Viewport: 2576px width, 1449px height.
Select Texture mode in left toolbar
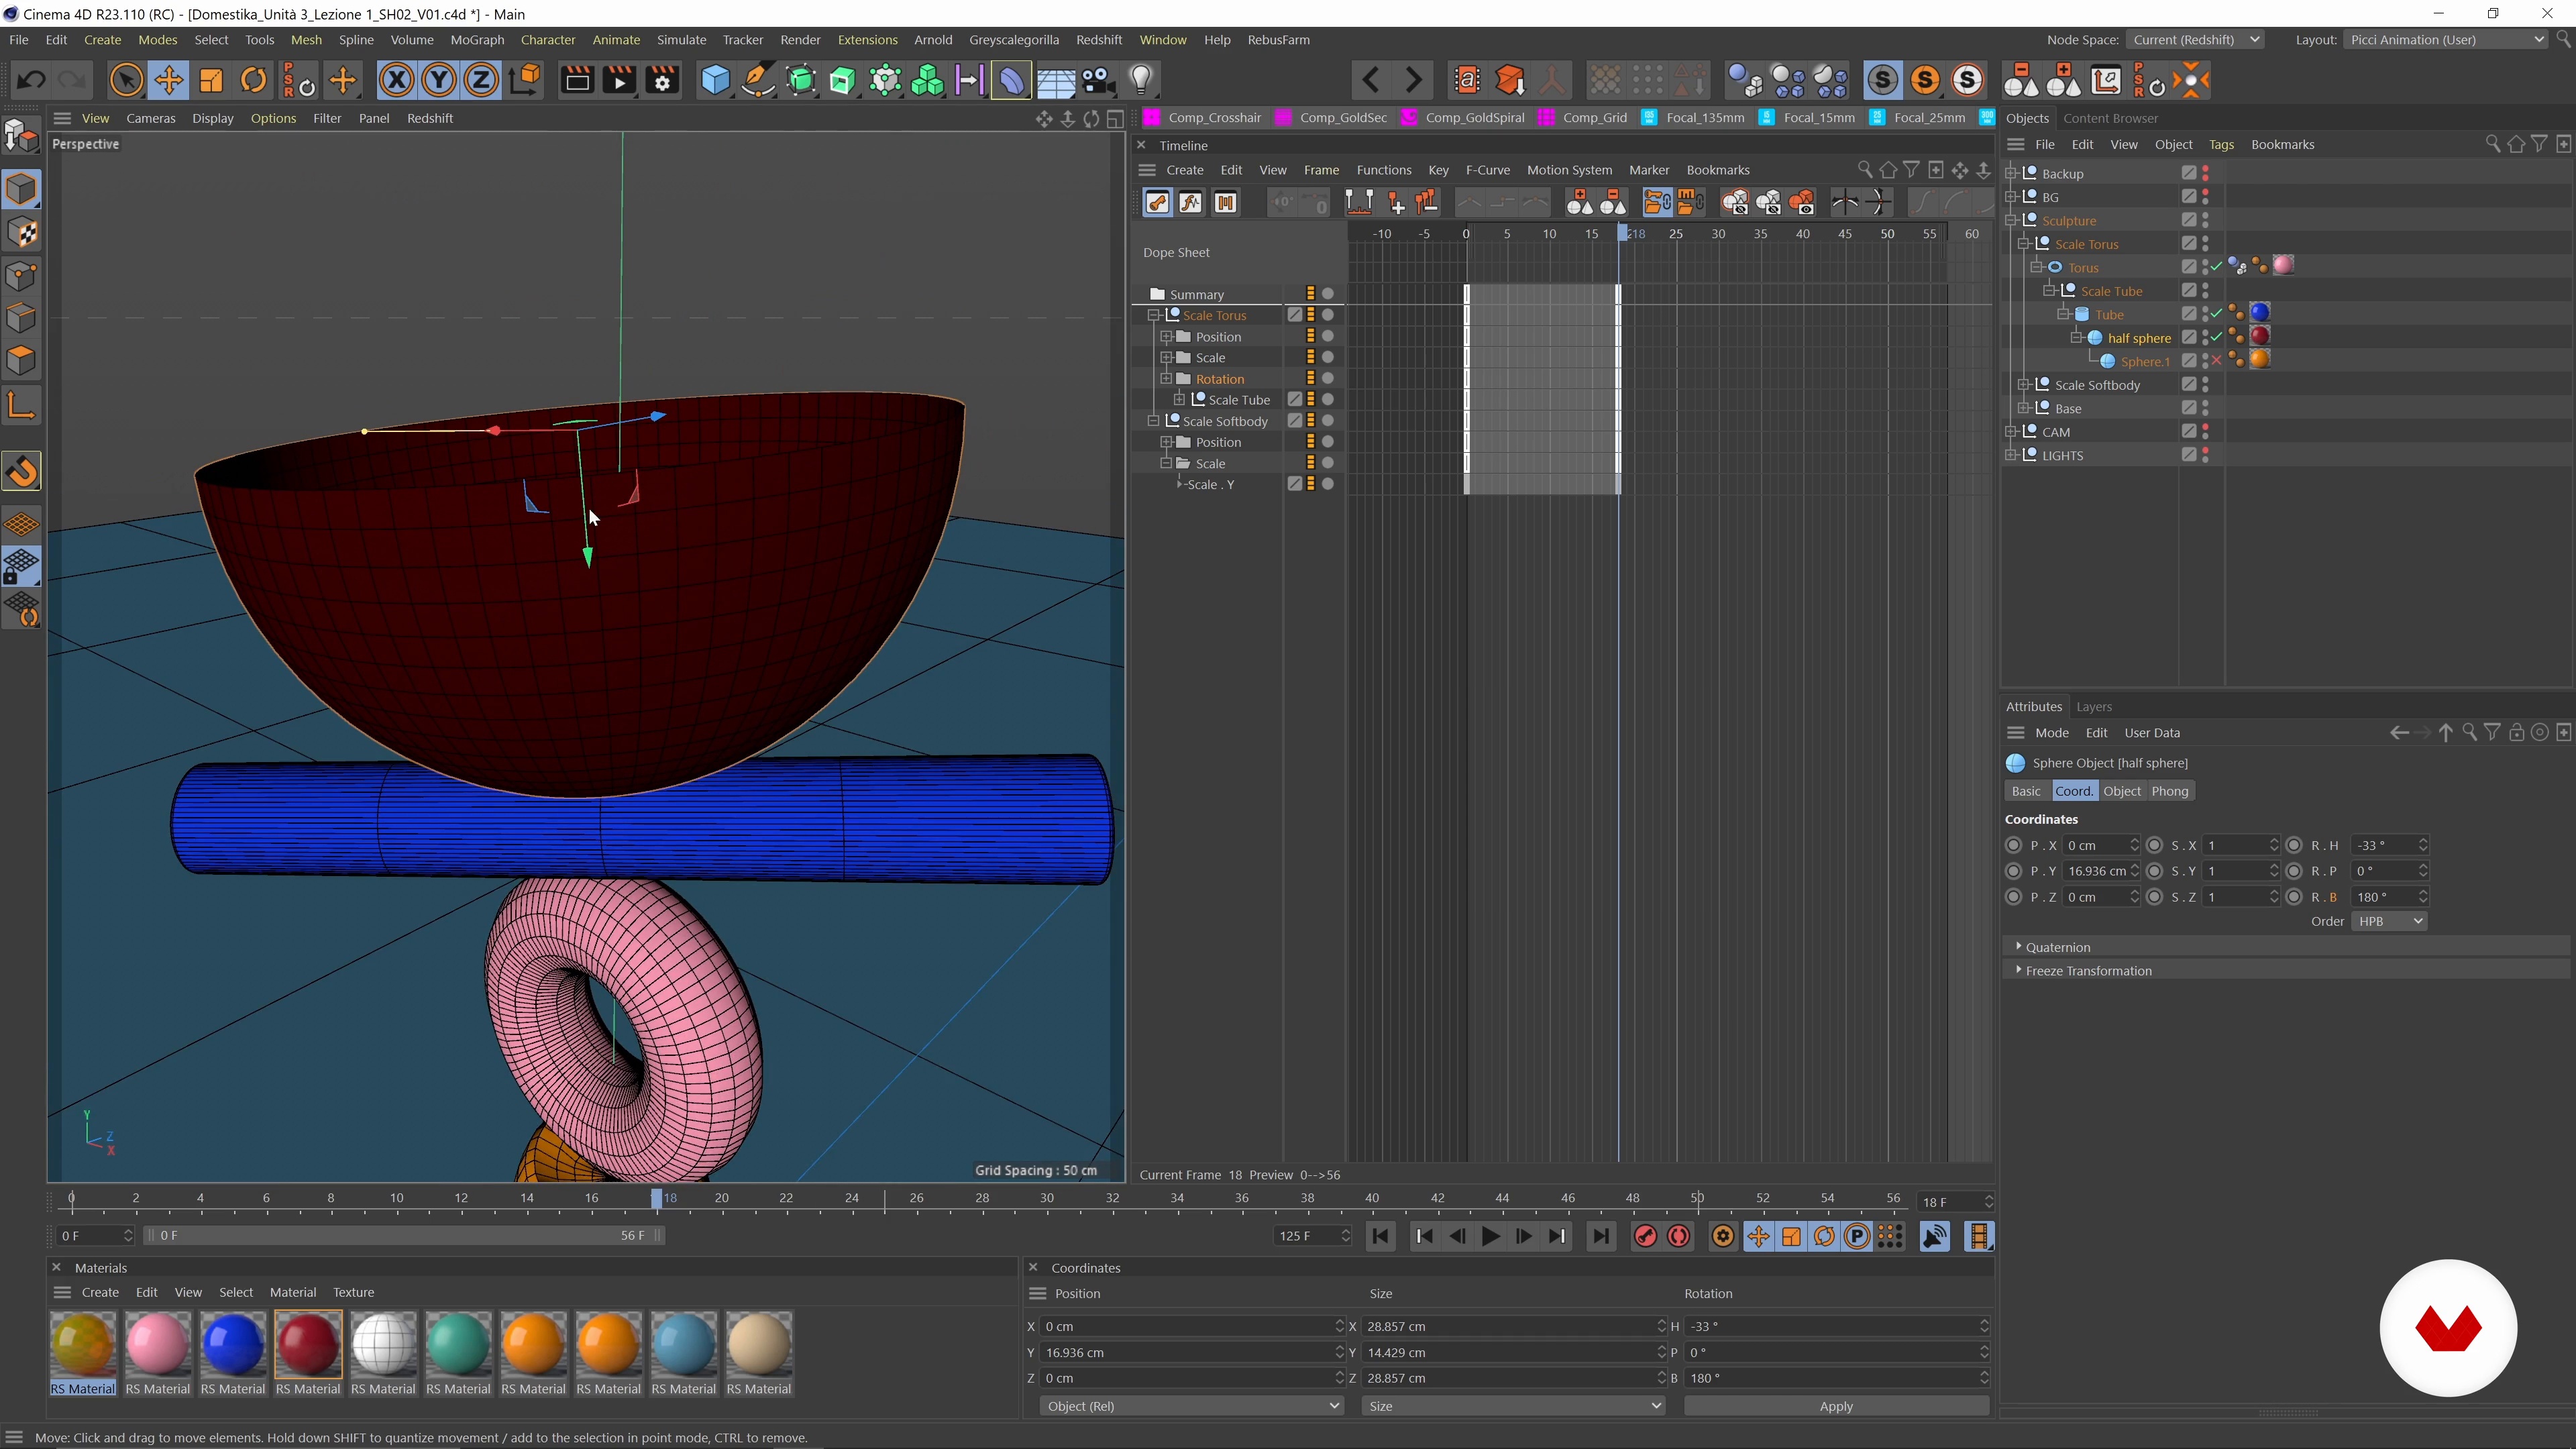coord(22,232)
